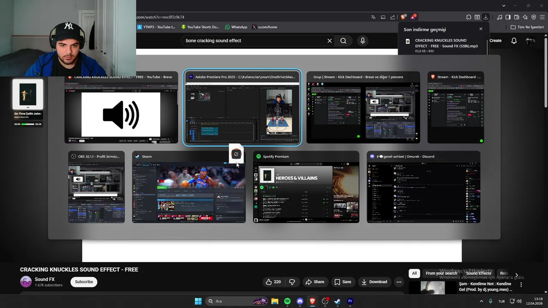The image size is (548, 308).
Task: Switch to the Spotify Premium window
Action: (306, 187)
